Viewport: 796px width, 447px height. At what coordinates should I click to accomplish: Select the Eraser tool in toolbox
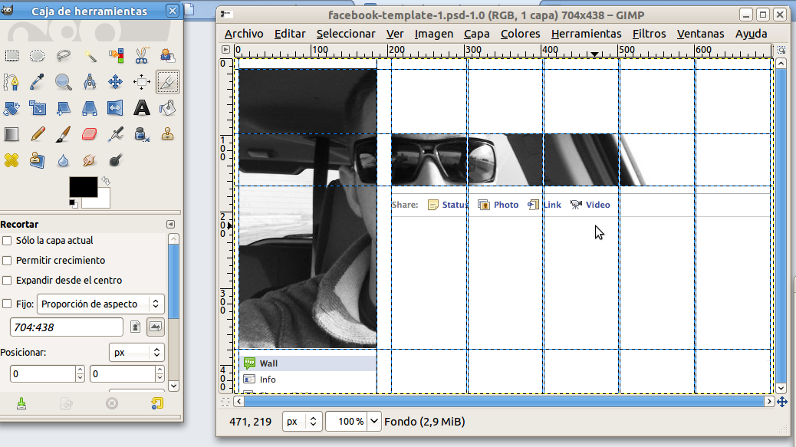(x=90, y=134)
